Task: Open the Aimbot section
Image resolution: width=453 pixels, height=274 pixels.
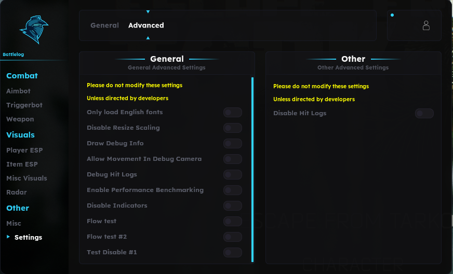Action: [x=18, y=91]
